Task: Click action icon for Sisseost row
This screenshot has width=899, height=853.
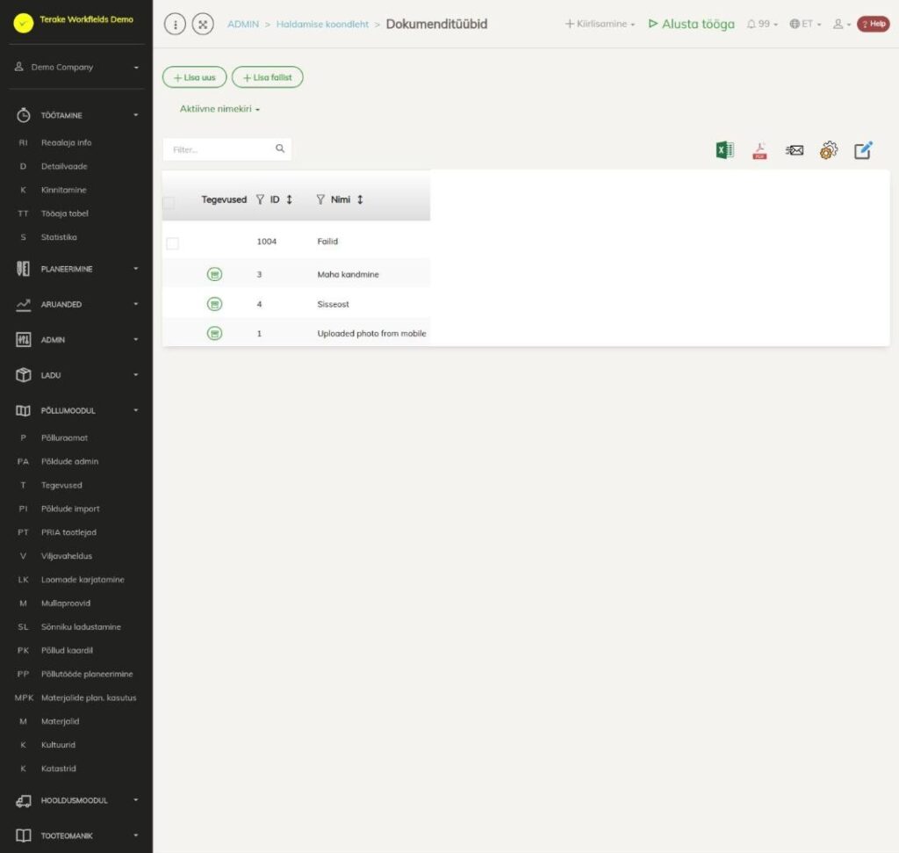Action: tap(214, 304)
